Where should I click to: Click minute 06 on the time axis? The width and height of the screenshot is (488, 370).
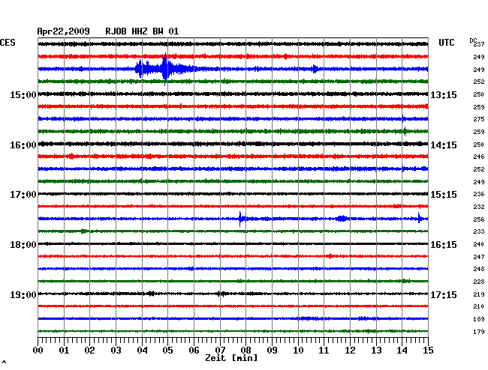194,351
